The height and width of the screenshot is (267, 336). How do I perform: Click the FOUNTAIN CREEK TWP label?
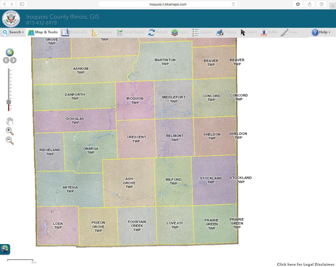[x=137, y=226]
